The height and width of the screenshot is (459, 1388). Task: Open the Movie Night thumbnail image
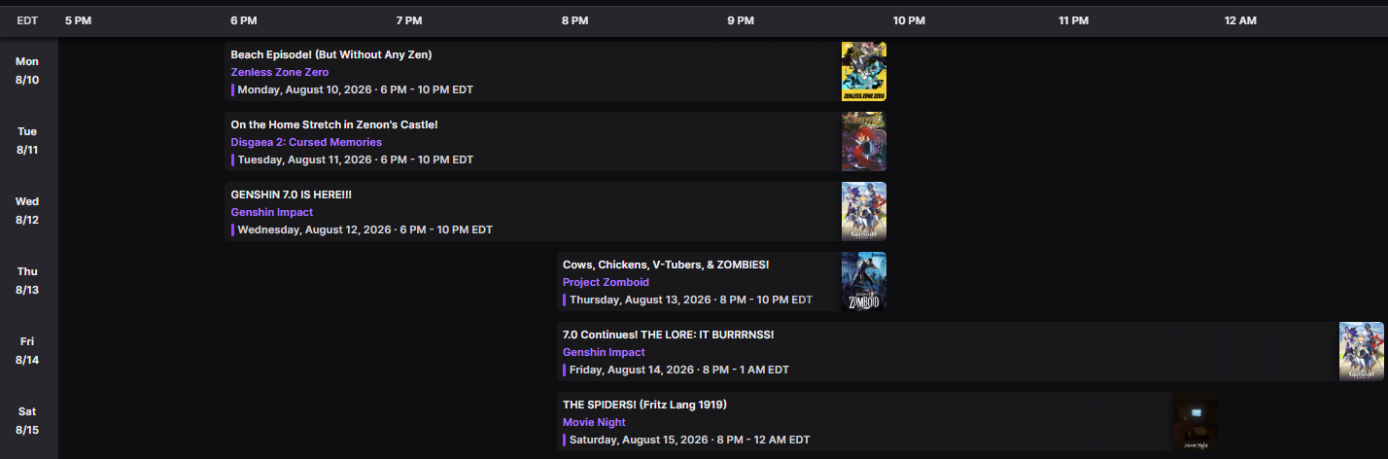pos(1197,421)
